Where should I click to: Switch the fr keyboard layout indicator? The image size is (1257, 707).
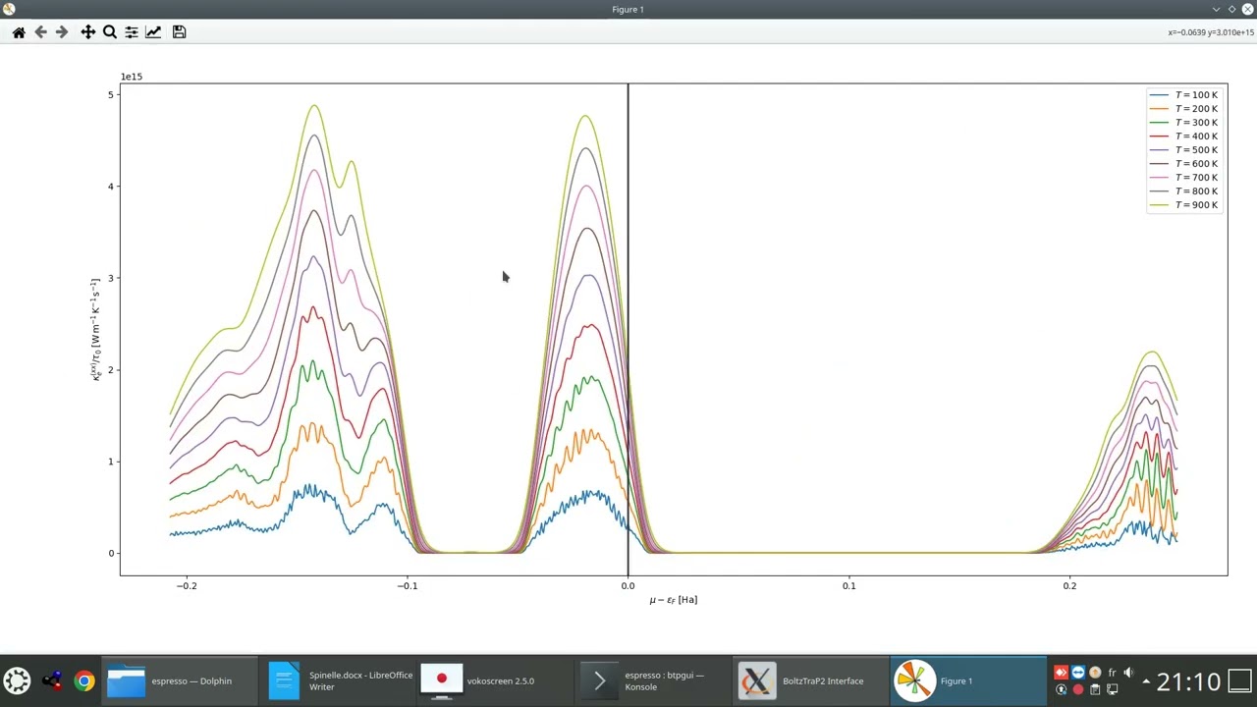click(1112, 673)
